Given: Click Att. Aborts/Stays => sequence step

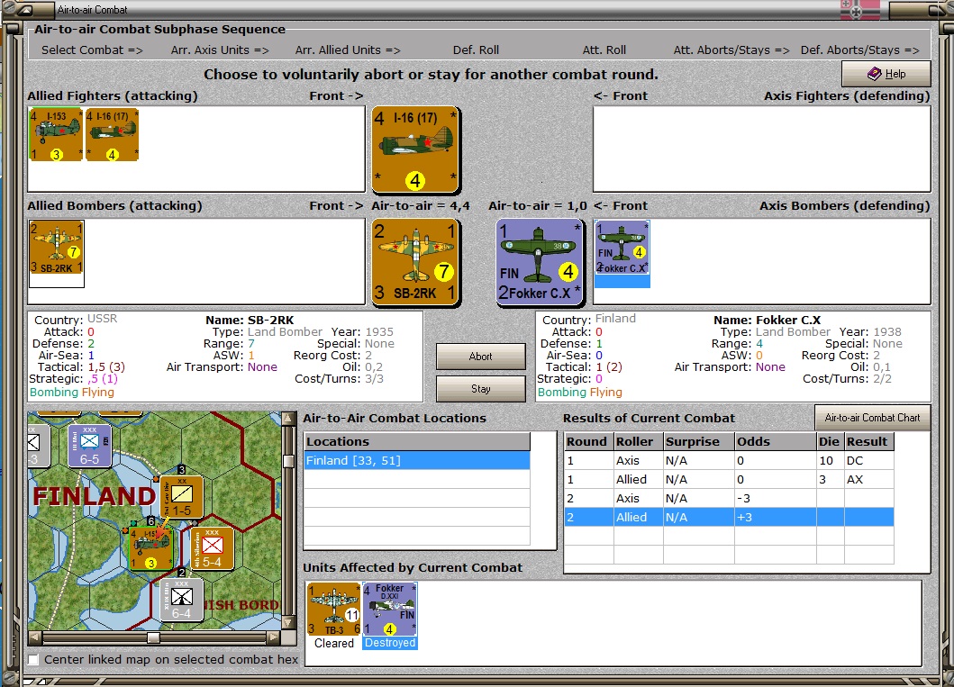Looking at the screenshot, I should 731,50.
